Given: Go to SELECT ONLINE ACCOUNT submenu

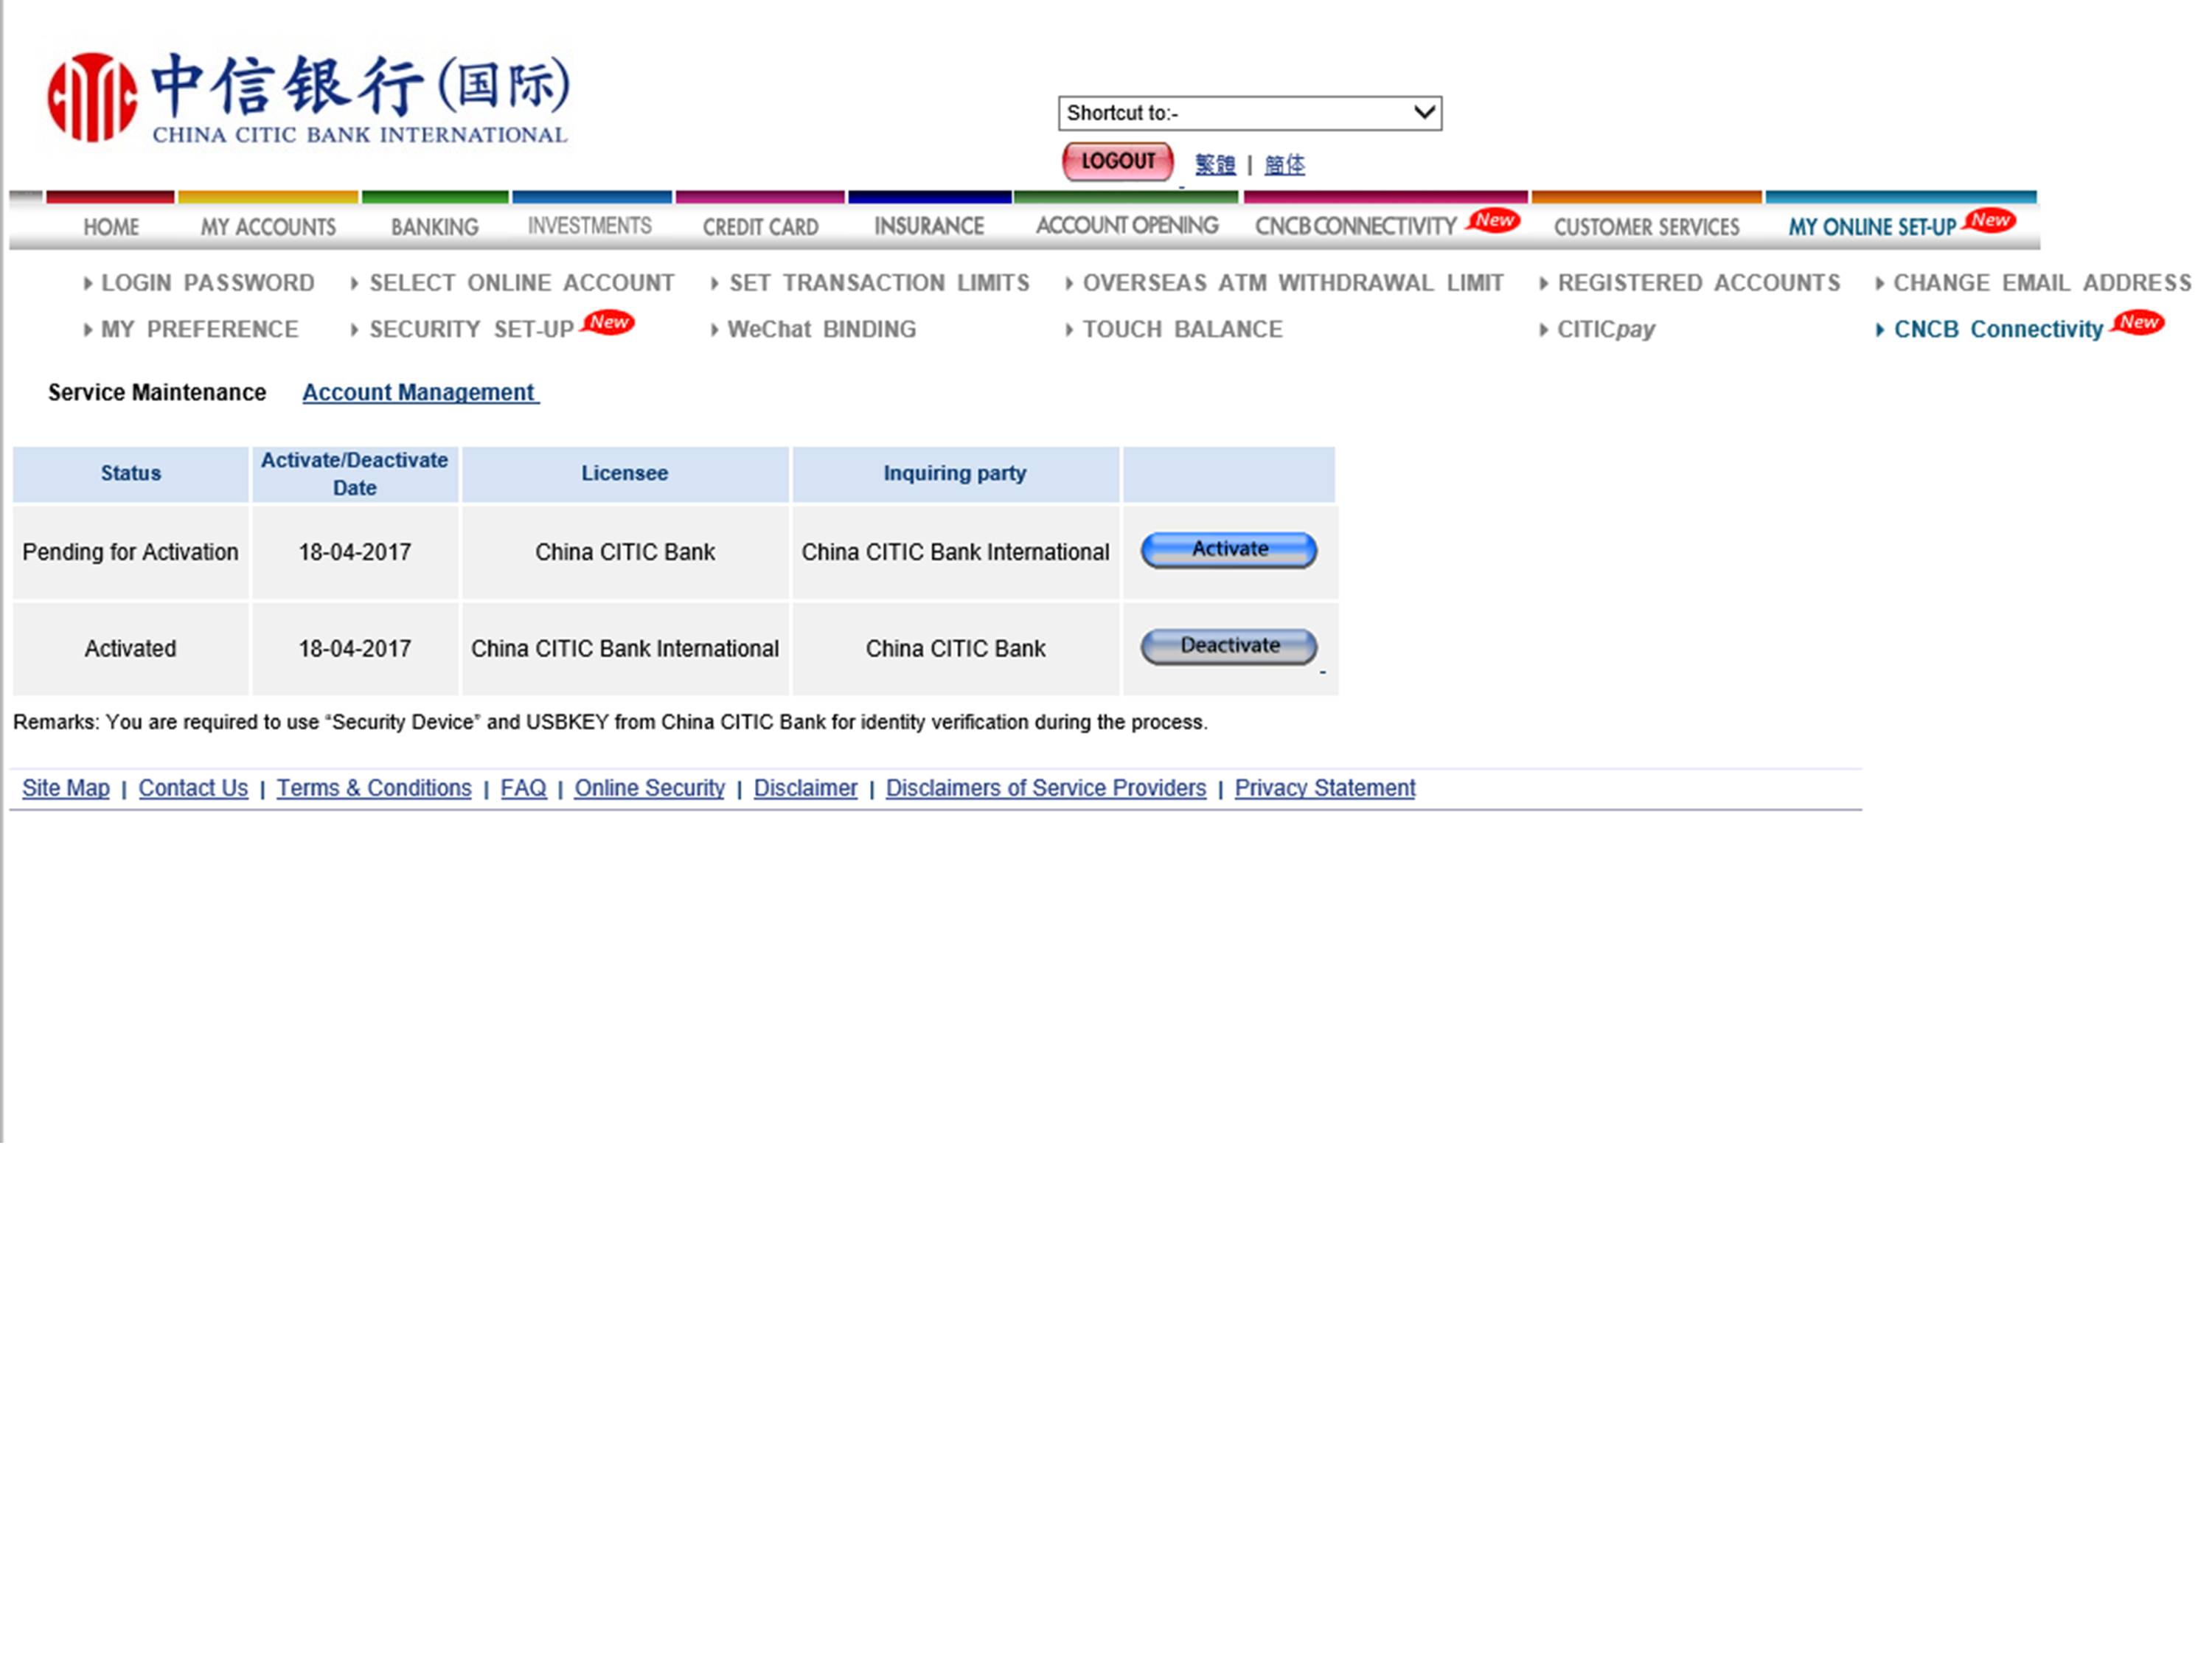Looking at the screenshot, I should pos(522,283).
